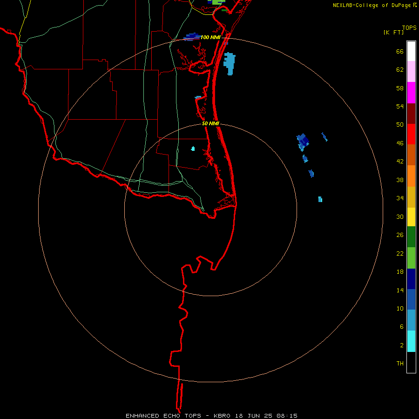Click the dark navy echo cluster east of radar
This screenshot has width=419, height=419.
tap(303, 142)
